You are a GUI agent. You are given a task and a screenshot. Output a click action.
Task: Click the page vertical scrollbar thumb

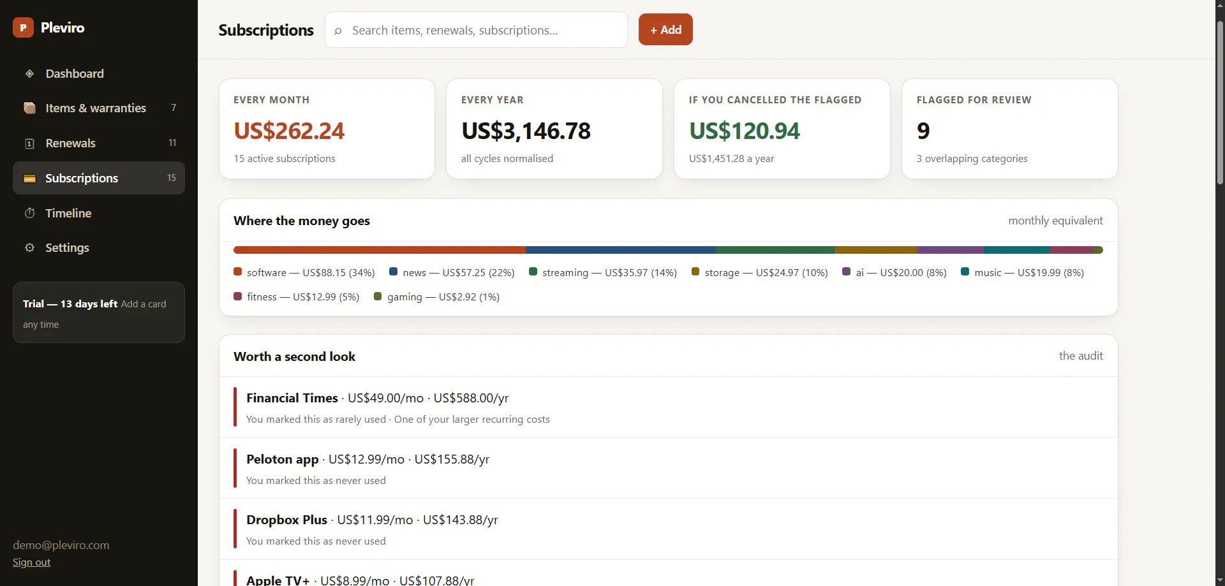[1220, 102]
